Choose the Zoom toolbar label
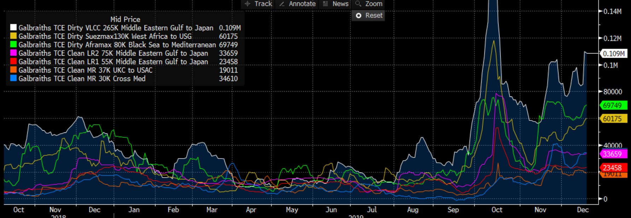Image resolution: width=631 pixels, height=218 pixels. click(x=374, y=4)
